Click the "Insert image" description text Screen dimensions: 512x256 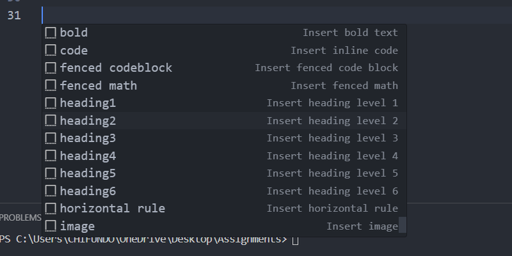(x=362, y=226)
